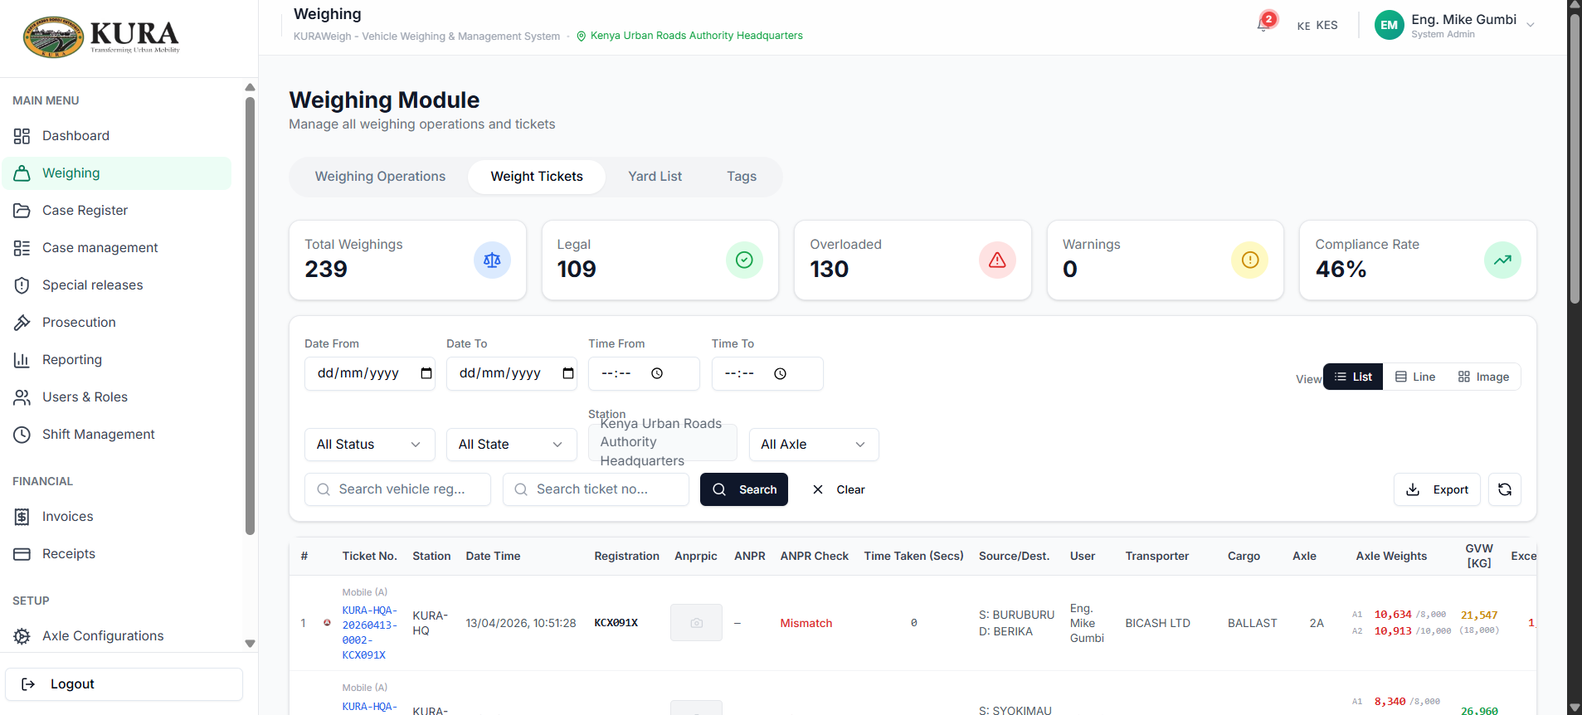The width and height of the screenshot is (1582, 715).
Task: Focus the Search vehicle reg input
Action: [397, 489]
